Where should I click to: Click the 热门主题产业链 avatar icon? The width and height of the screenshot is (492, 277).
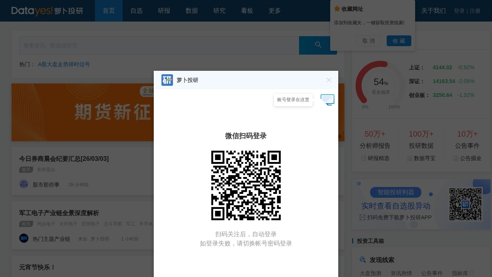coord(24,238)
